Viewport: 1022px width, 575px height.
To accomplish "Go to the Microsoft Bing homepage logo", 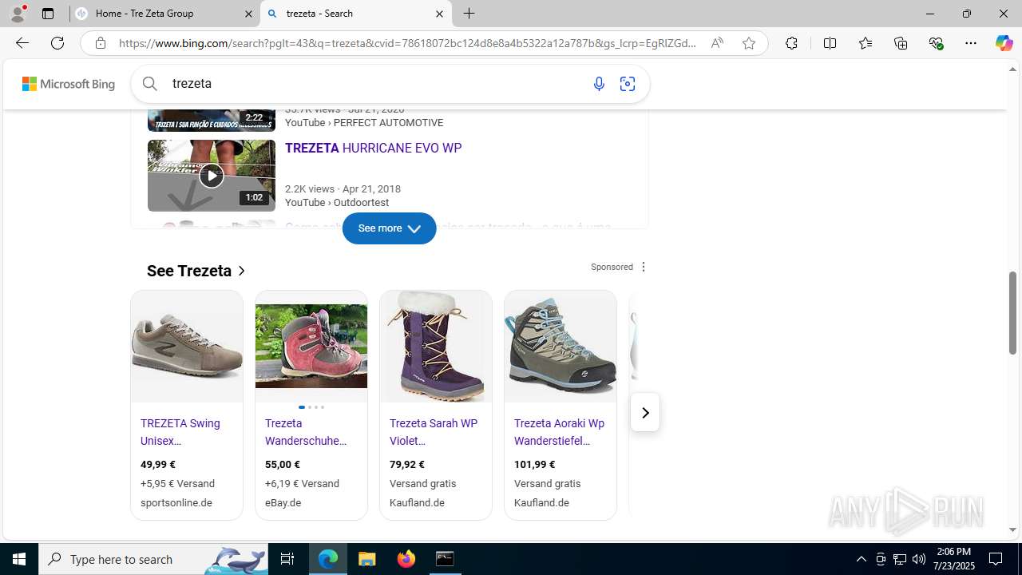I will coord(69,84).
